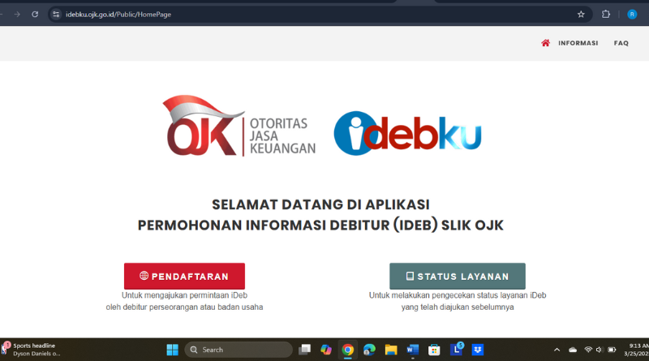The image size is (649, 361).
Task: Click the red home icon
Action: 545,43
